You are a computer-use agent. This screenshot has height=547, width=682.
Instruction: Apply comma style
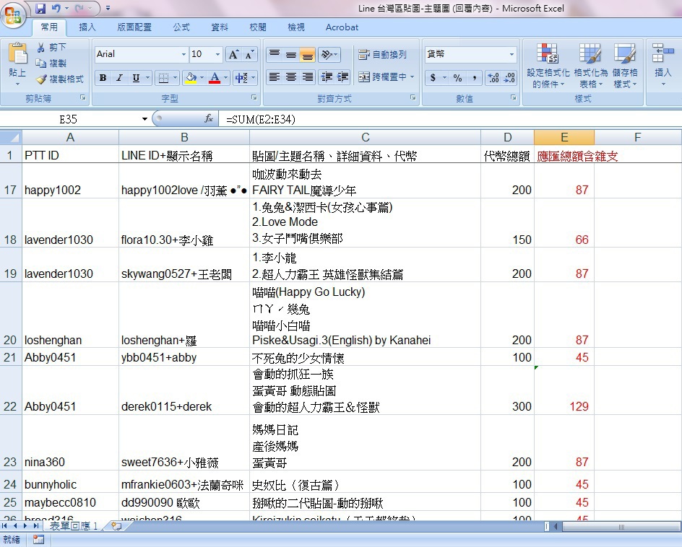474,78
